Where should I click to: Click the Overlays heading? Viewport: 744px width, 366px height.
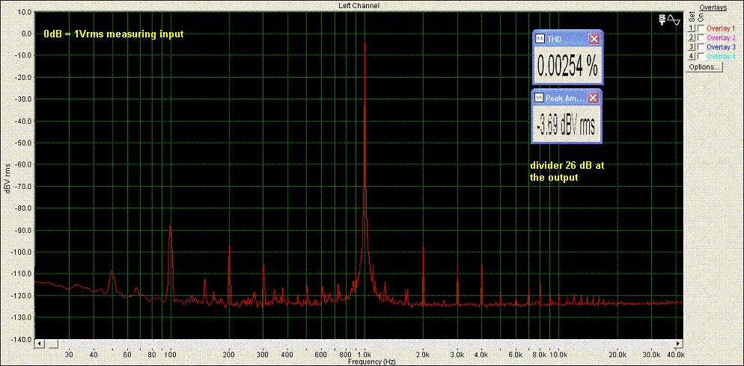pyautogui.click(x=713, y=8)
